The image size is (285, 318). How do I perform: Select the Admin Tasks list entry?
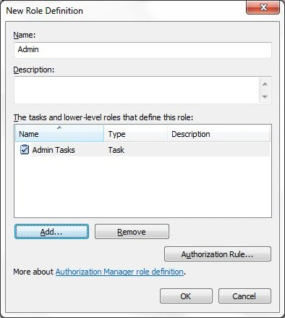[x=142, y=150]
